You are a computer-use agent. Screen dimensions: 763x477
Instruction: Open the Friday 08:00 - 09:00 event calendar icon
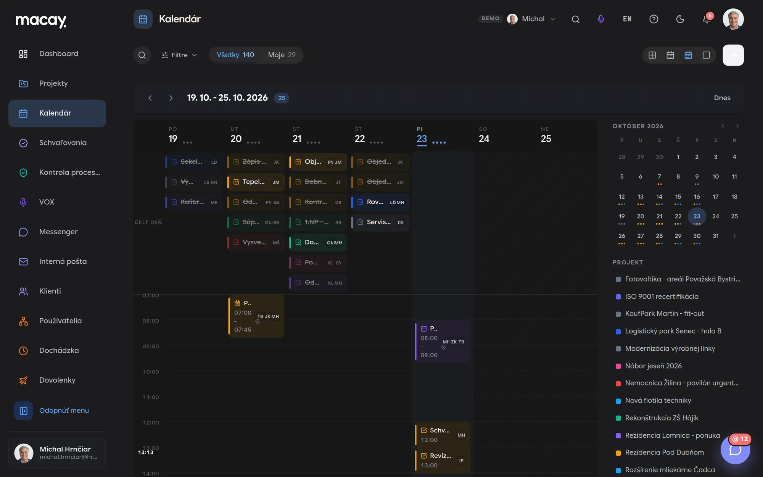point(424,329)
